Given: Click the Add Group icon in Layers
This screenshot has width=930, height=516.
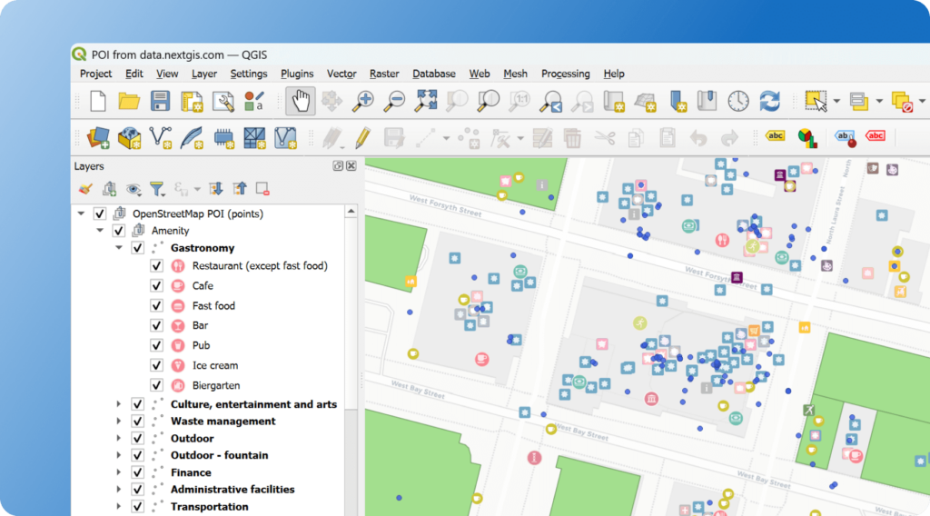Looking at the screenshot, I should (109, 189).
